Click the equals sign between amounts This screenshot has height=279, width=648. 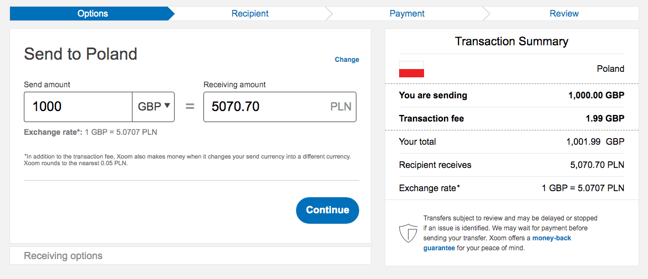[x=190, y=107]
